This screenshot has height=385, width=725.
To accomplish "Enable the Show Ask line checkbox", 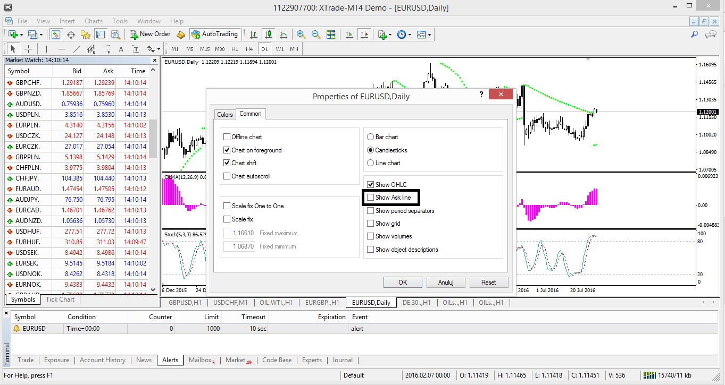I will coord(371,198).
